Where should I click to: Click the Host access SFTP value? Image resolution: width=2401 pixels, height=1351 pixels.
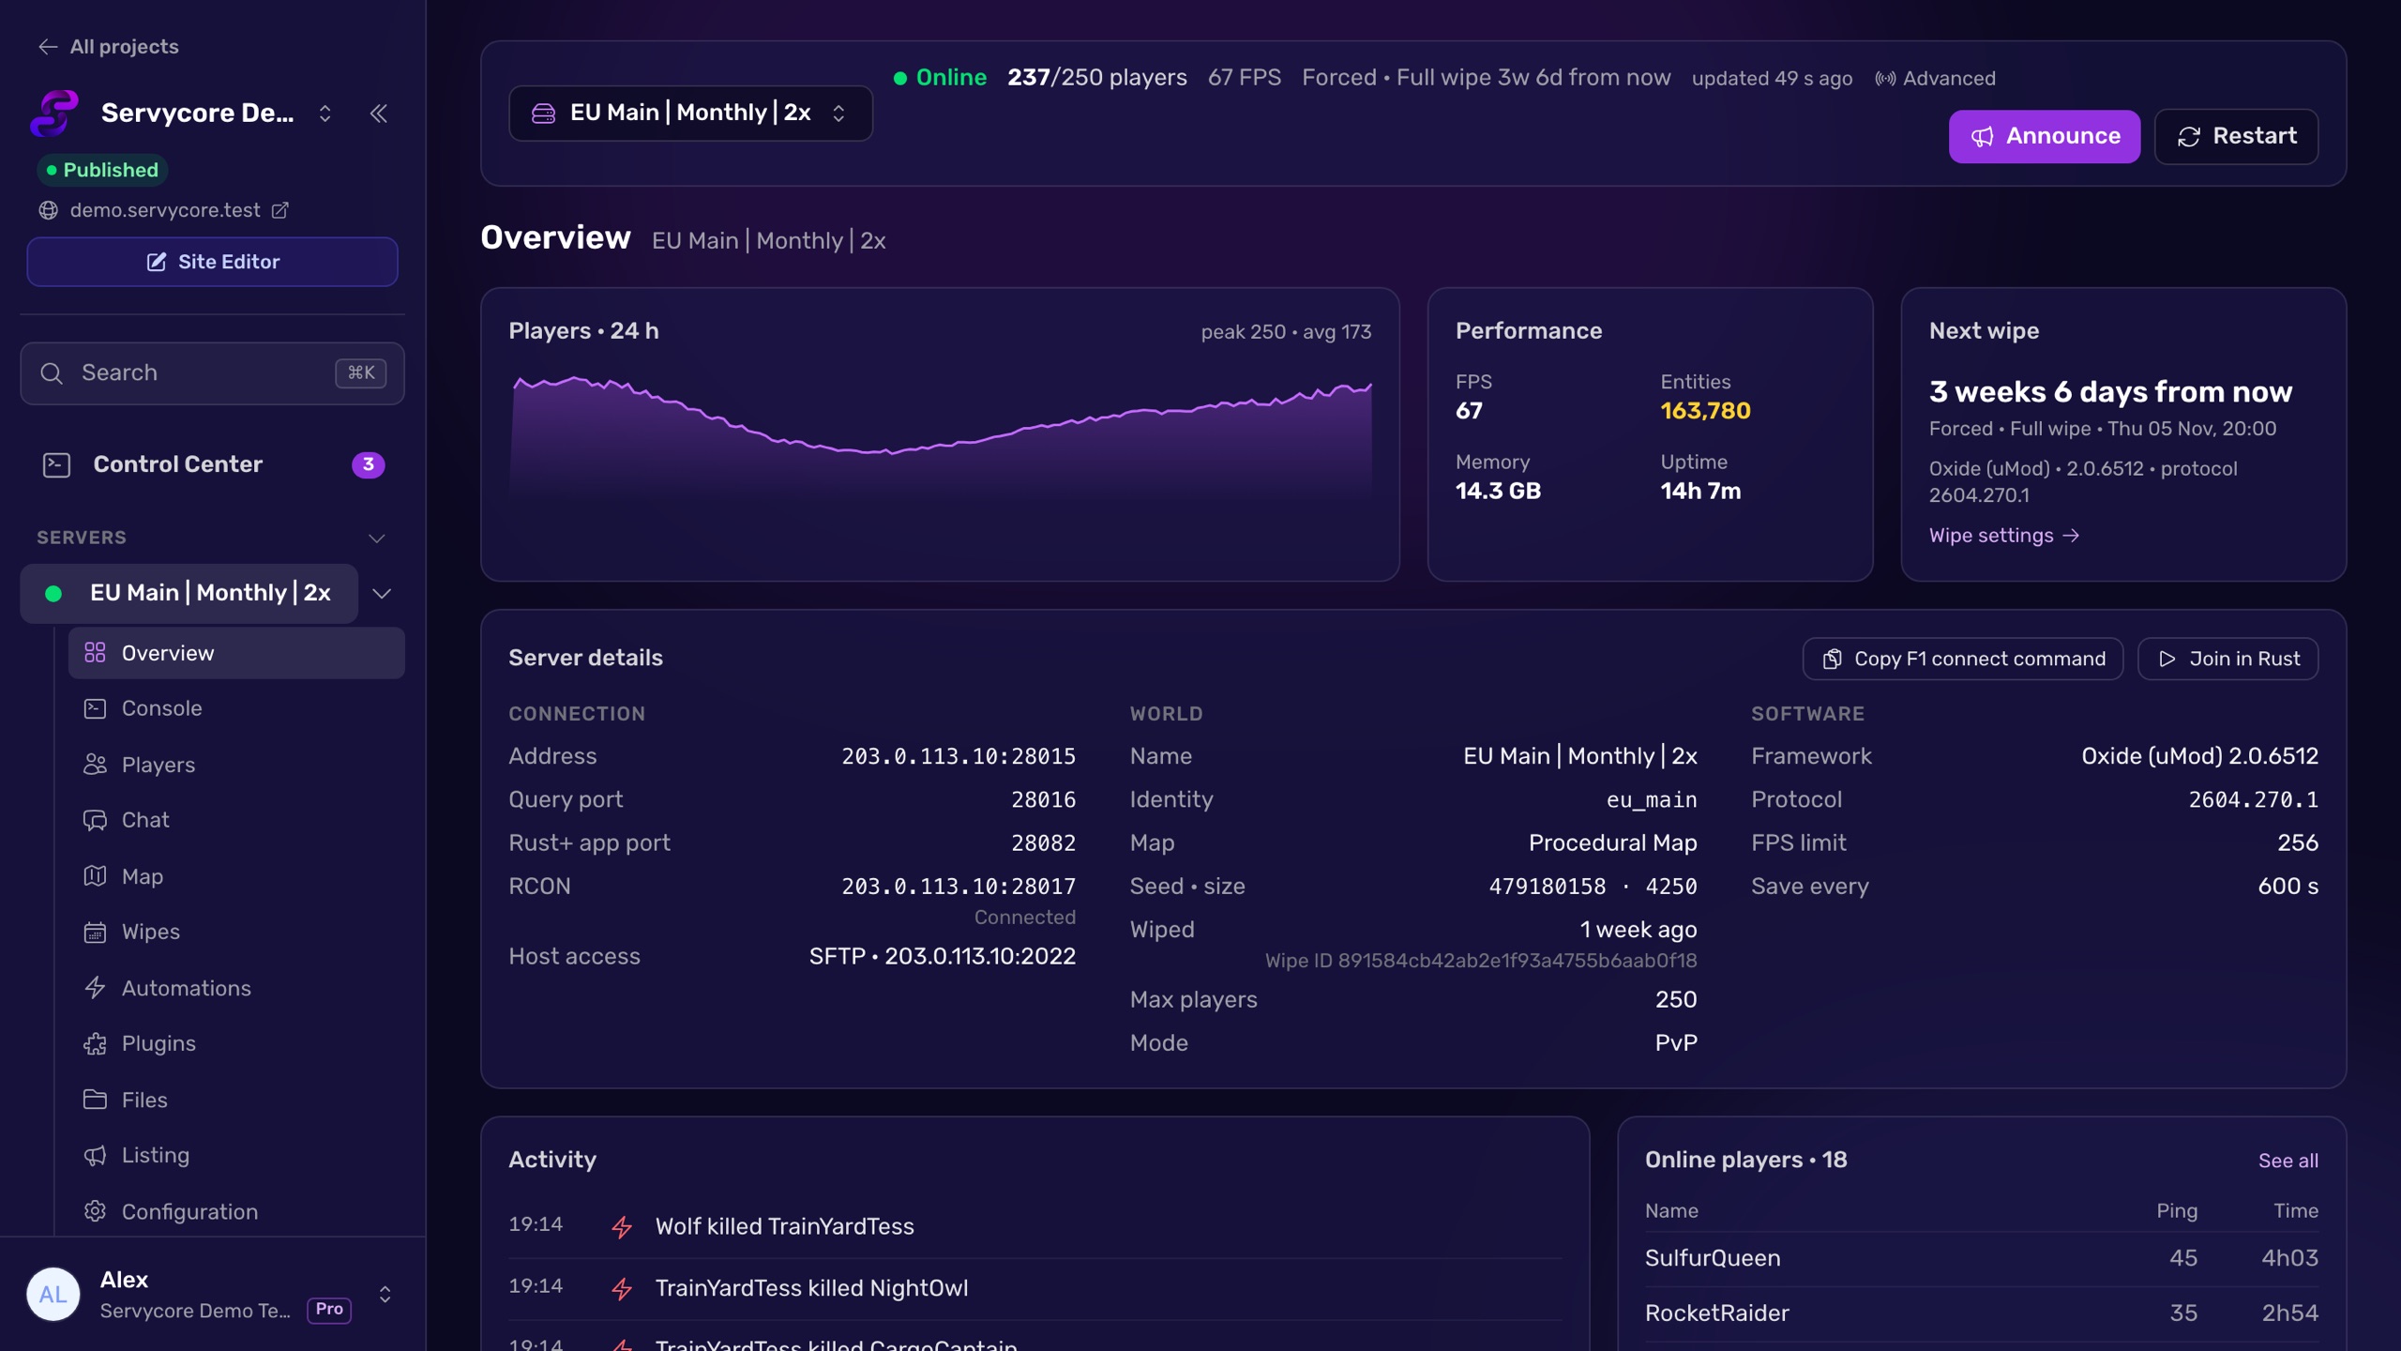coord(943,957)
